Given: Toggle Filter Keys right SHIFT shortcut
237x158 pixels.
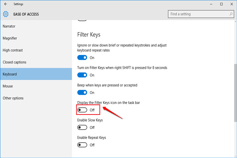Looking at the screenshot, I should pos(82,75).
